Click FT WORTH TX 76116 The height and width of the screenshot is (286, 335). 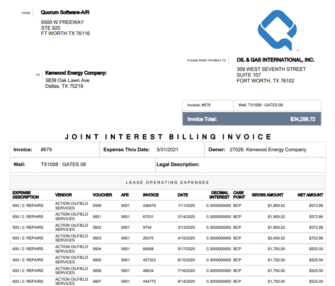(x=65, y=33)
